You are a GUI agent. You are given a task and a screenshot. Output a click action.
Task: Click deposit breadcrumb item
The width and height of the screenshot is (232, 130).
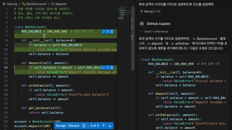pos(61,4)
